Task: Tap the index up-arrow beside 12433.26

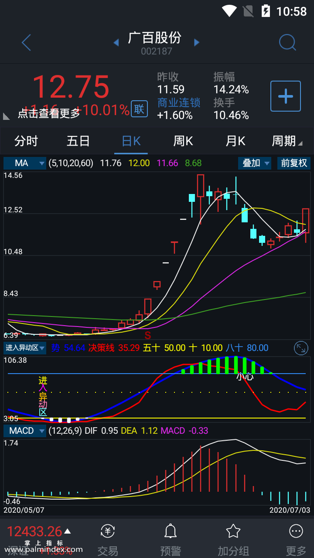Action: pyautogui.click(x=67, y=531)
